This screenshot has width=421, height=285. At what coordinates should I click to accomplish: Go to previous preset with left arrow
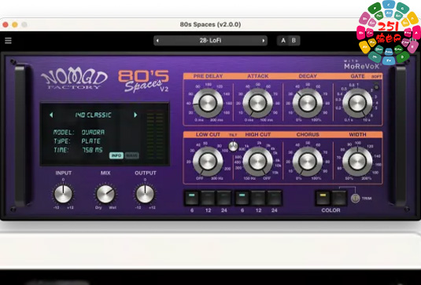point(157,41)
